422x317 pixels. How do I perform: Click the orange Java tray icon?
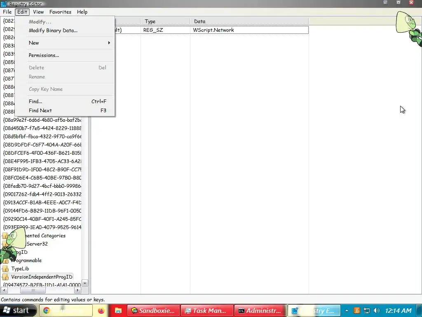pyautogui.click(x=356, y=310)
